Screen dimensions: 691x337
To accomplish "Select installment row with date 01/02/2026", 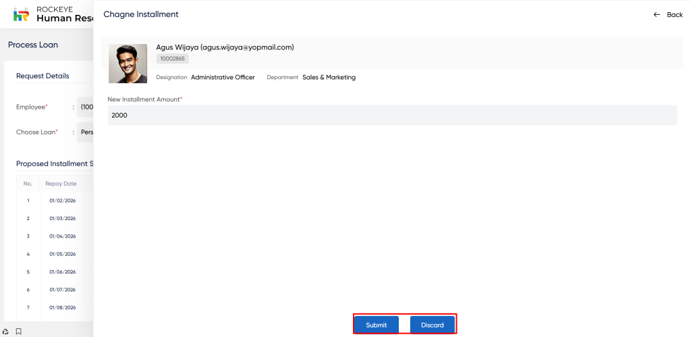I will click(x=62, y=201).
